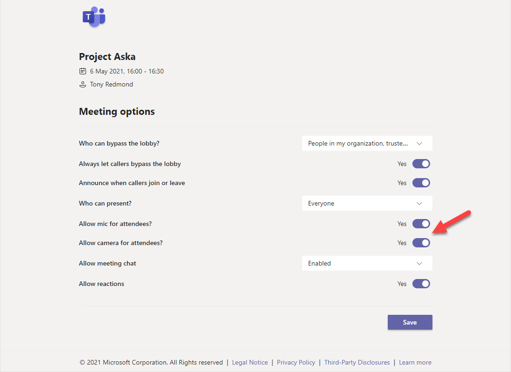Click the lobby bypass dropdown chevron
This screenshot has height=372, width=511.
click(x=419, y=144)
